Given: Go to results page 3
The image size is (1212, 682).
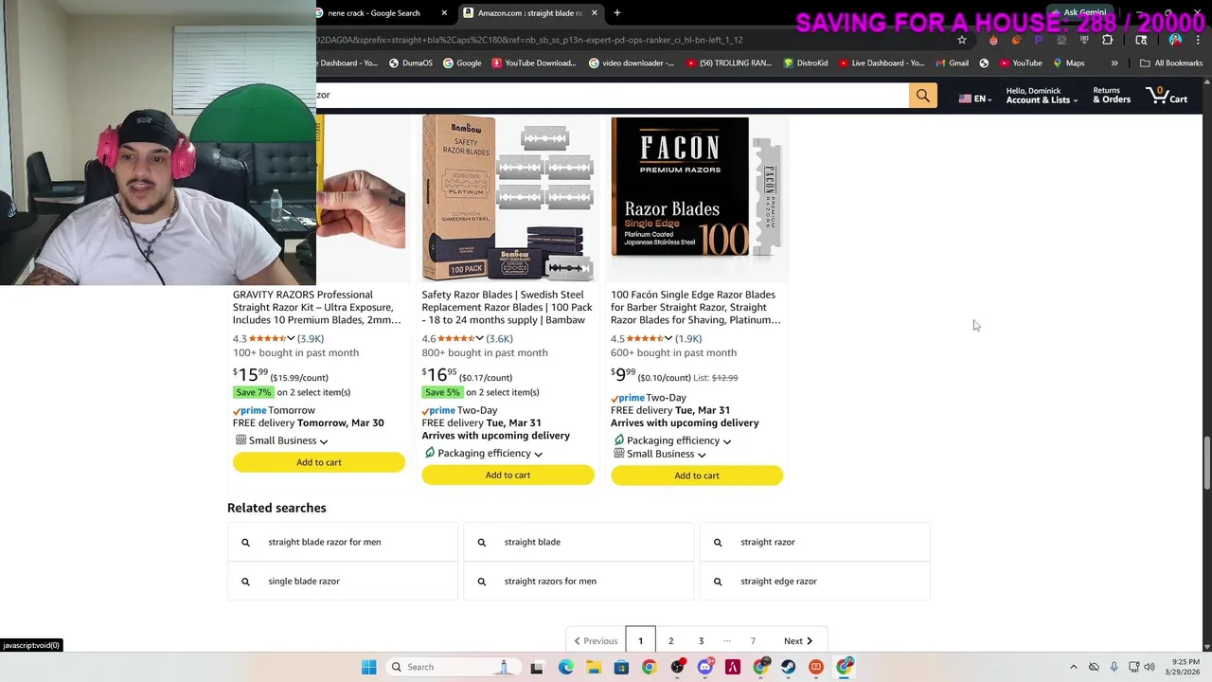Looking at the screenshot, I should [701, 641].
